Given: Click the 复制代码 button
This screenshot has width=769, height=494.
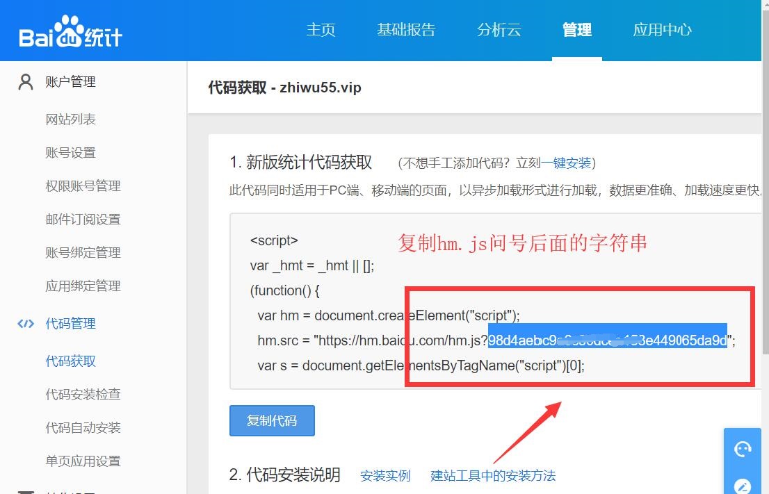Looking at the screenshot, I should [272, 420].
